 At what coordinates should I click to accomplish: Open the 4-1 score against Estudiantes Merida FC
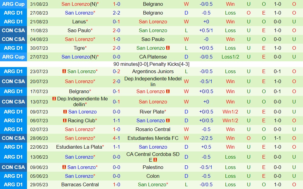click(x=116, y=138)
